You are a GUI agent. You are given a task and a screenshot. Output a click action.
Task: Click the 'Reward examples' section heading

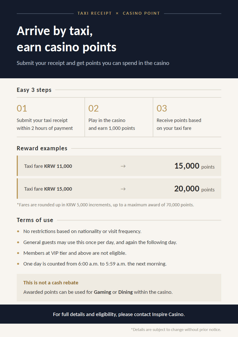tap(42, 148)
